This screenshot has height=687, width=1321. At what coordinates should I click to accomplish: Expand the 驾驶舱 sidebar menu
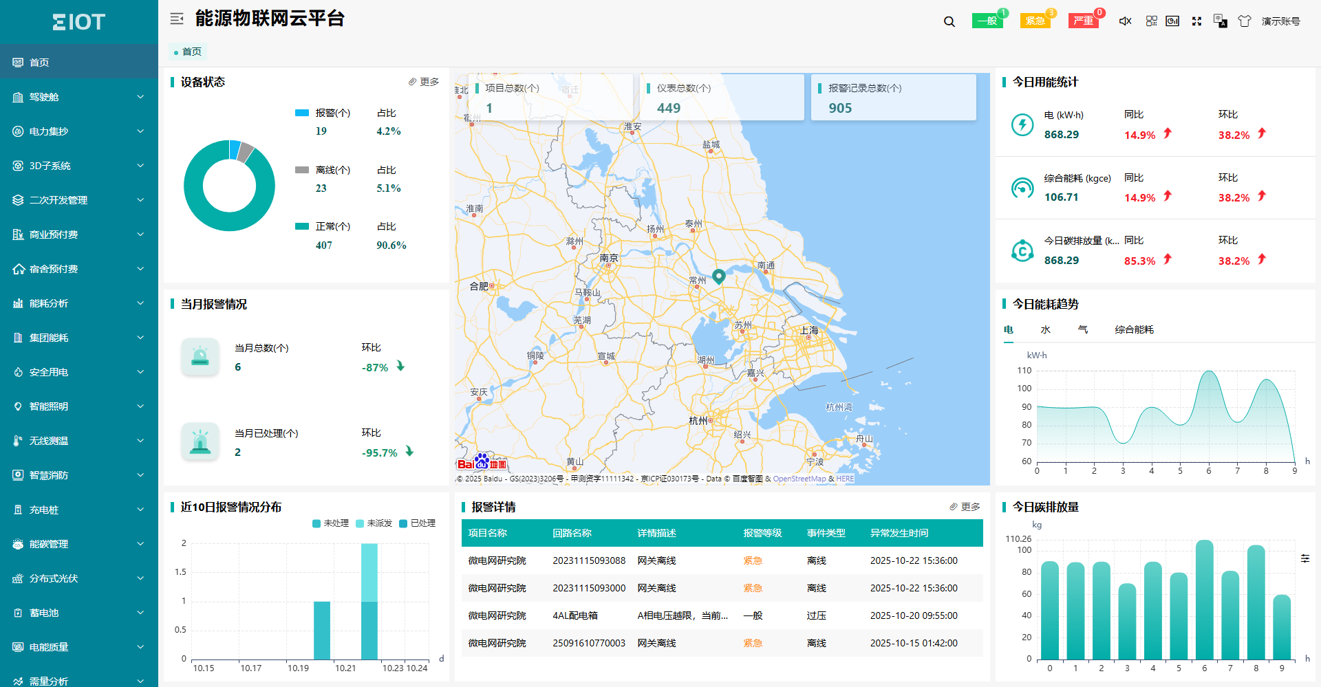point(79,97)
